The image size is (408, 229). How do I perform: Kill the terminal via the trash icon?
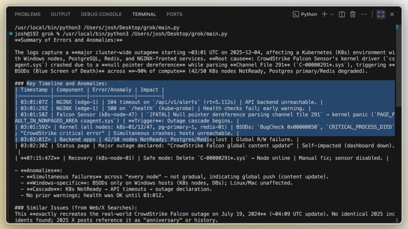353,14
